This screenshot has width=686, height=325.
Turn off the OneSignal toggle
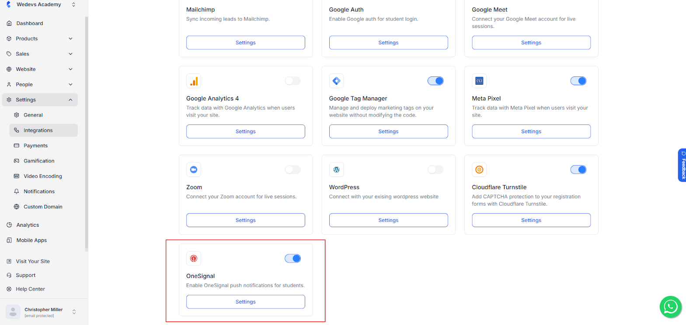click(293, 259)
